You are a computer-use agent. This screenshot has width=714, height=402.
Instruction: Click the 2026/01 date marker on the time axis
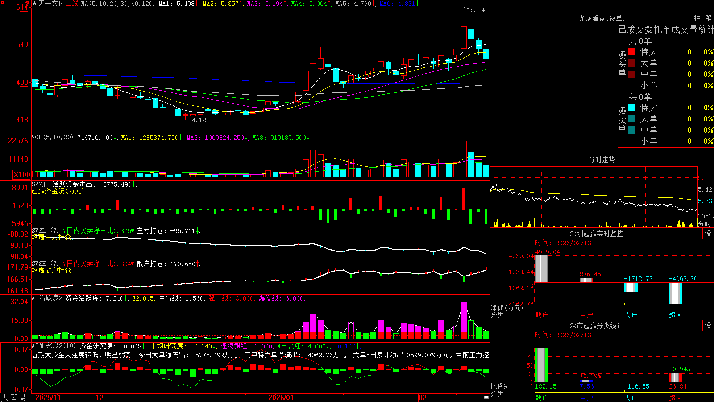click(281, 398)
